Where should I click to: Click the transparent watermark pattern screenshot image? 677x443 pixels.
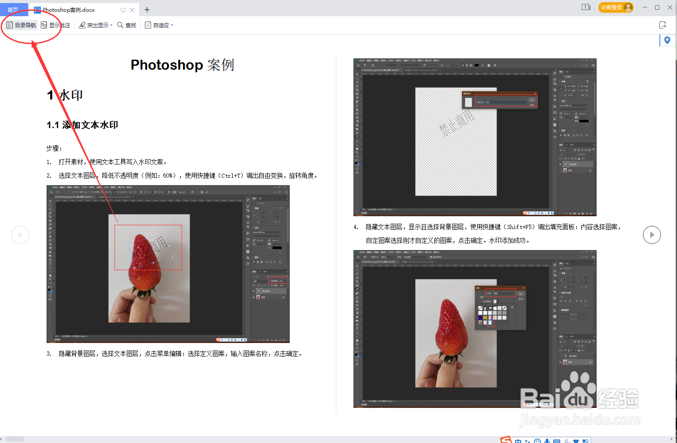click(x=475, y=137)
